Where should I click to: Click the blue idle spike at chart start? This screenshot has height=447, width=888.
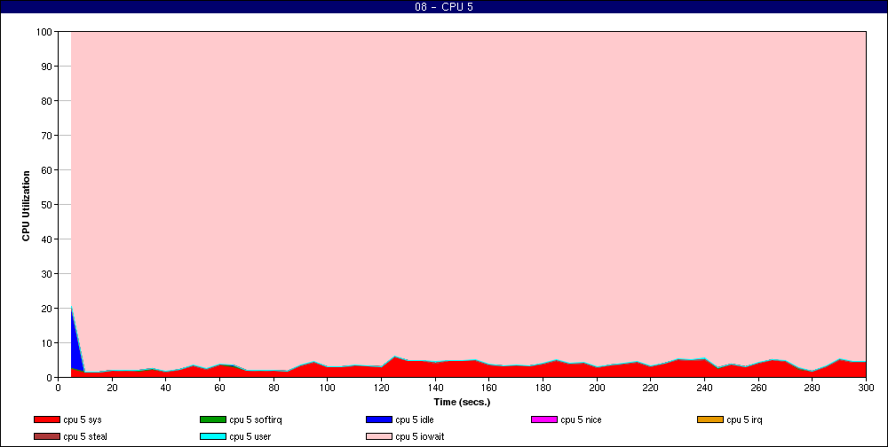(75, 345)
